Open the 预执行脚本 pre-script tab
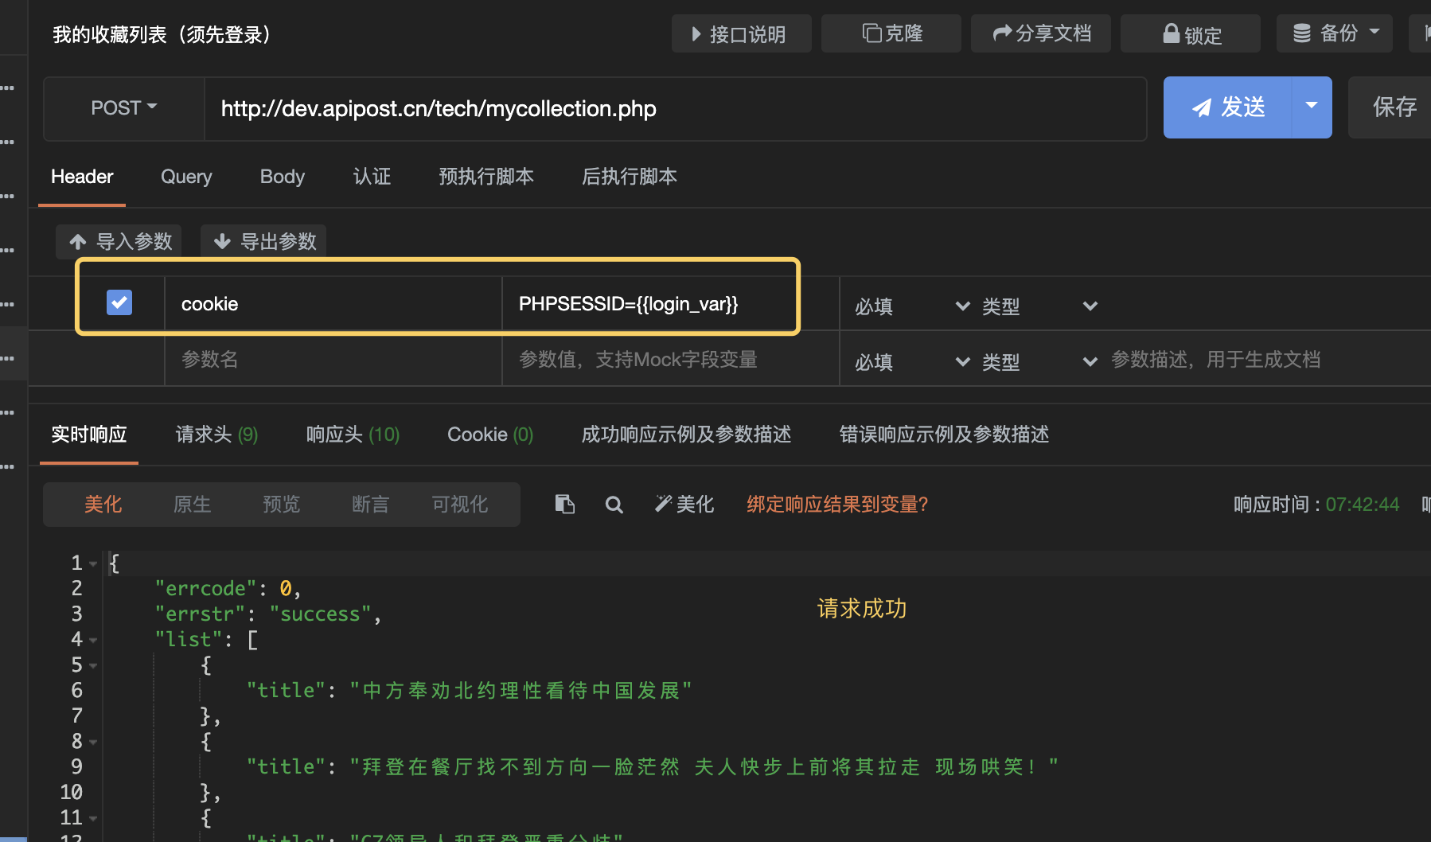 click(x=486, y=177)
